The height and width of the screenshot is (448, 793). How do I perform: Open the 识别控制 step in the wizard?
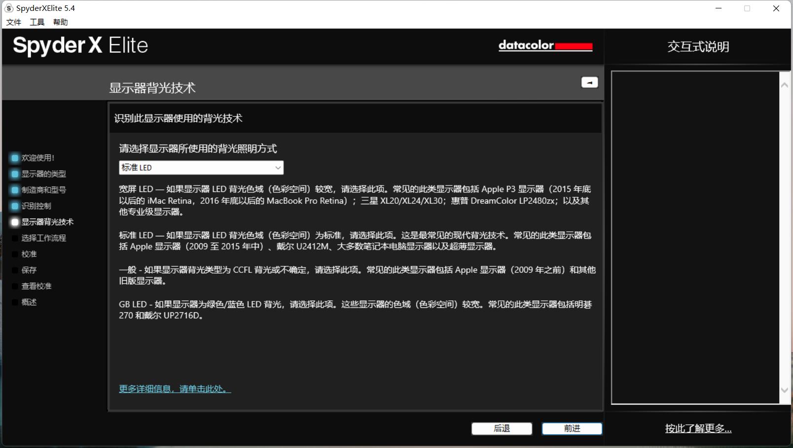[14, 206]
